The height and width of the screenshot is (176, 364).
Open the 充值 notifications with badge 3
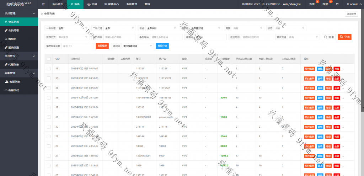coord(312,4)
